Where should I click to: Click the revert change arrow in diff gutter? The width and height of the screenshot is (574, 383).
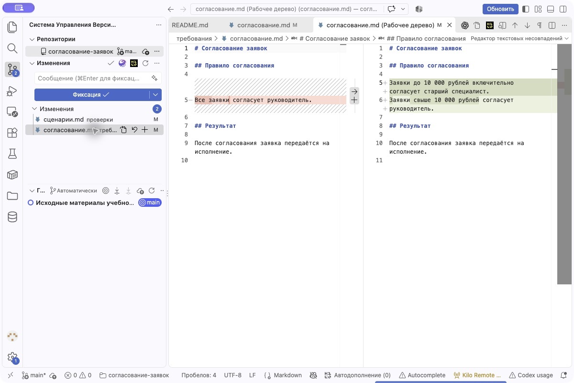coord(354,91)
